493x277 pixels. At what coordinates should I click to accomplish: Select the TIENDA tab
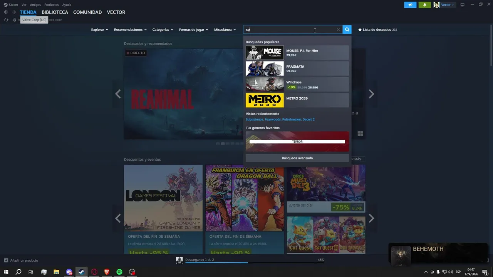[x=28, y=12]
